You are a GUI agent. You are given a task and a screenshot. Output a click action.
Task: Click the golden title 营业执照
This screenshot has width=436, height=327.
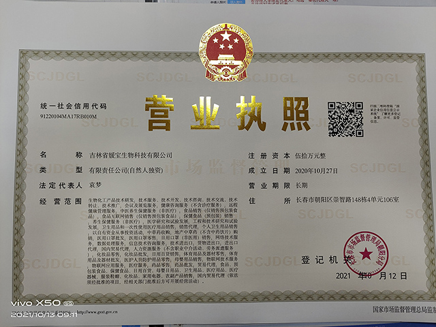[227, 114]
